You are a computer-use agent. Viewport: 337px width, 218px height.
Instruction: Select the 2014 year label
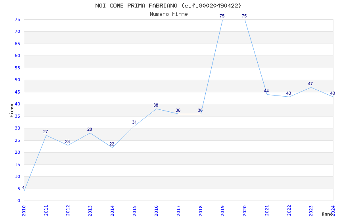coord(112,210)
